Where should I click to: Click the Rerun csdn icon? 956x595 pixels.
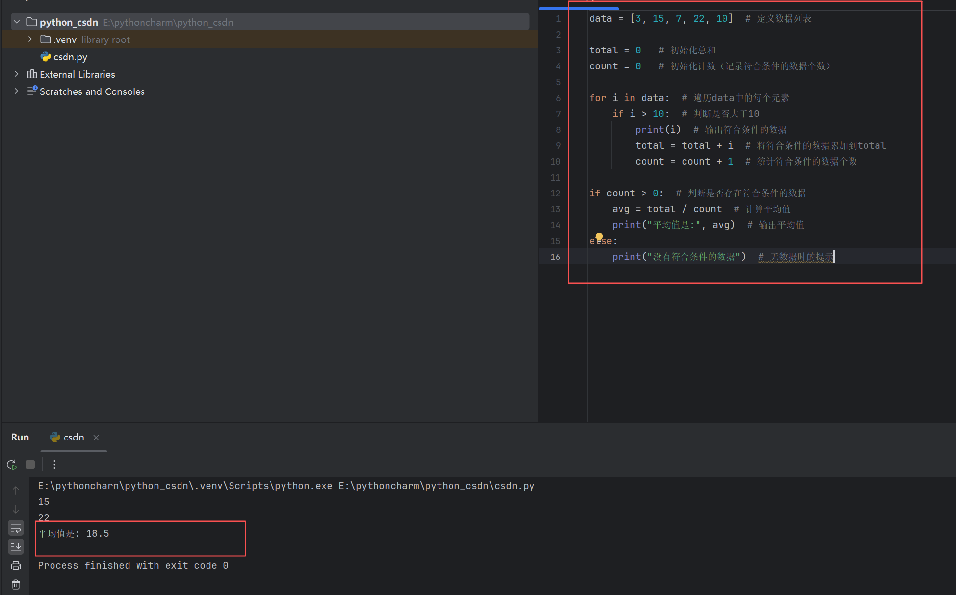pyautogui.click(x=12, y=465)
